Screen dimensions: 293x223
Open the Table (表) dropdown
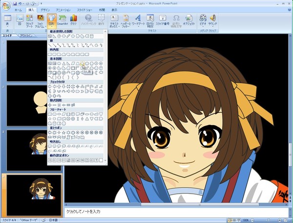pyautogui.click(x=7, y=21)
